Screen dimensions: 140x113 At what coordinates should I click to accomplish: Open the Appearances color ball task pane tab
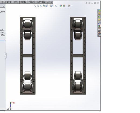pyautogui.click(x=99, y=26)
